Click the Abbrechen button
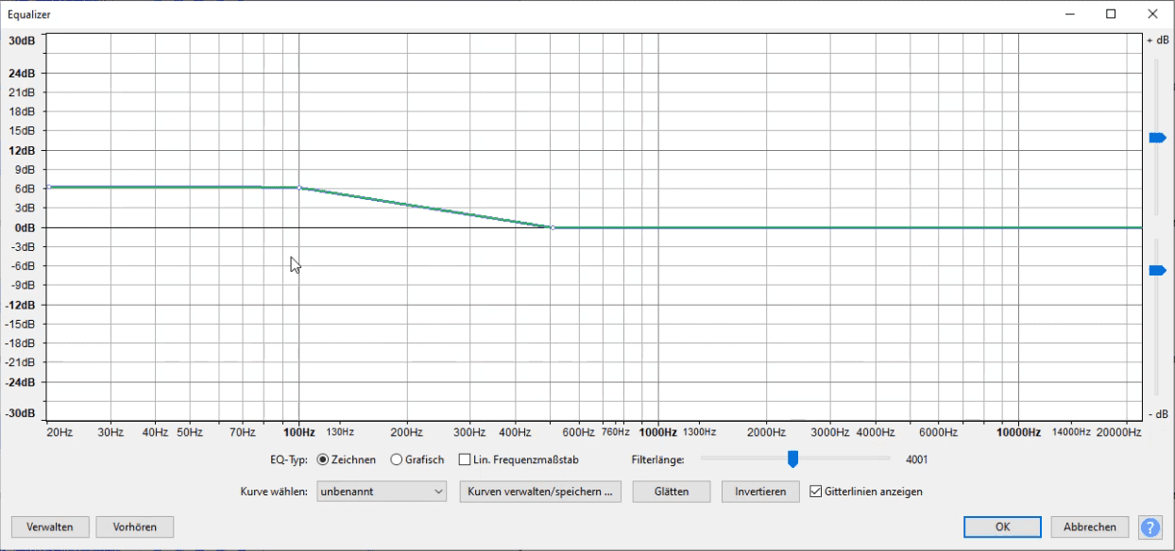1175x551 pixels. [x=1089, y=527]
